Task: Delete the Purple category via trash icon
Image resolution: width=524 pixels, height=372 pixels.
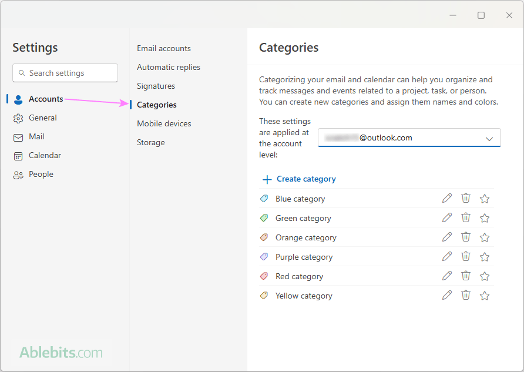Action: (466, 256)
